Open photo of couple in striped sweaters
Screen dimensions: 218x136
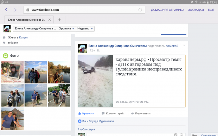[x=13, y=95]
